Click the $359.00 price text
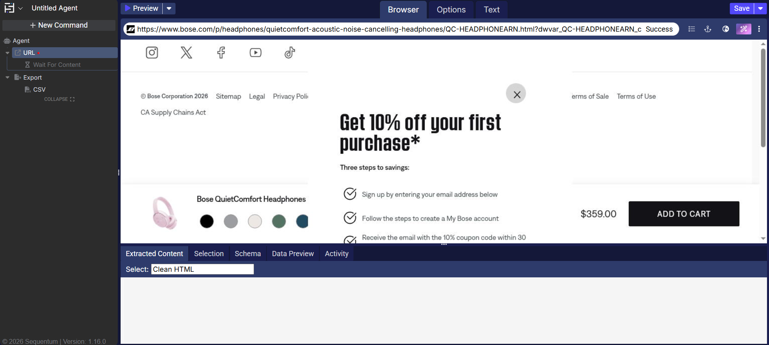 pos(598,214)
